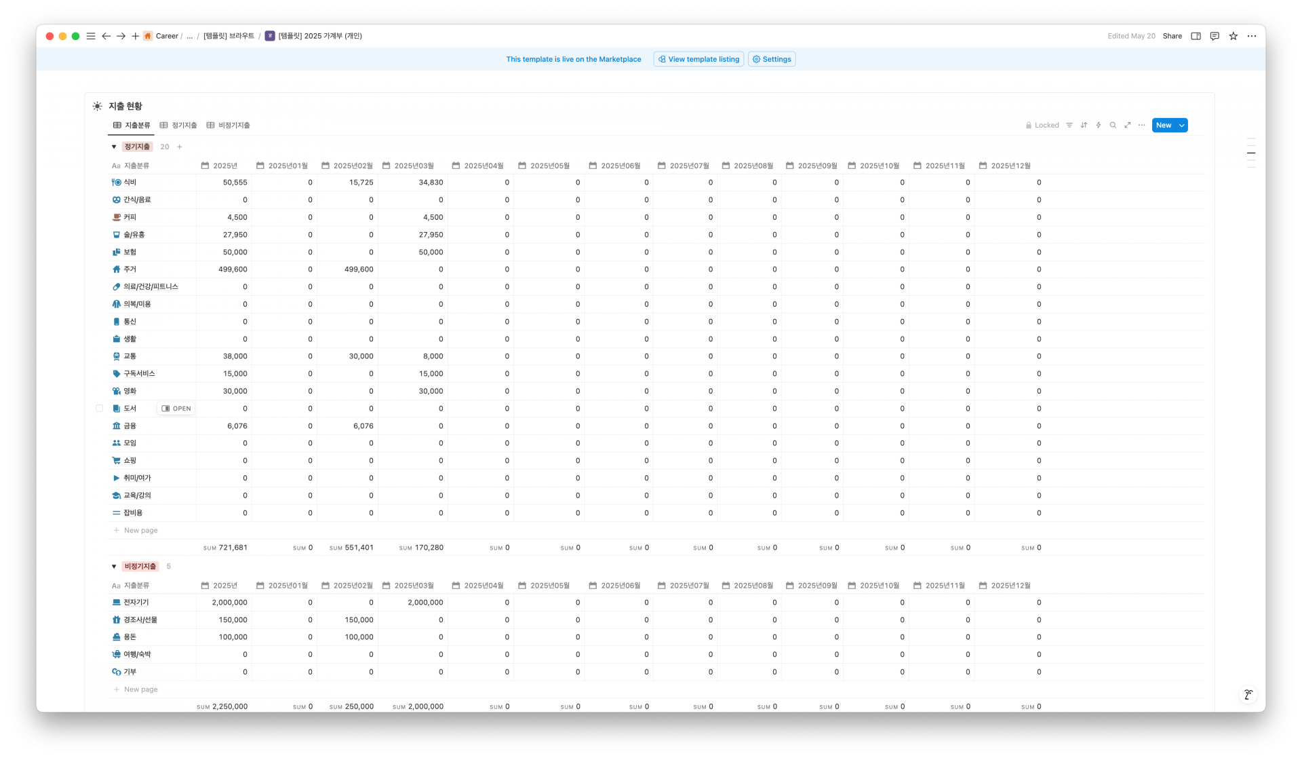Click the gift icon of 경조사/선물 row
1302x760 pixels.
point(116,620)
